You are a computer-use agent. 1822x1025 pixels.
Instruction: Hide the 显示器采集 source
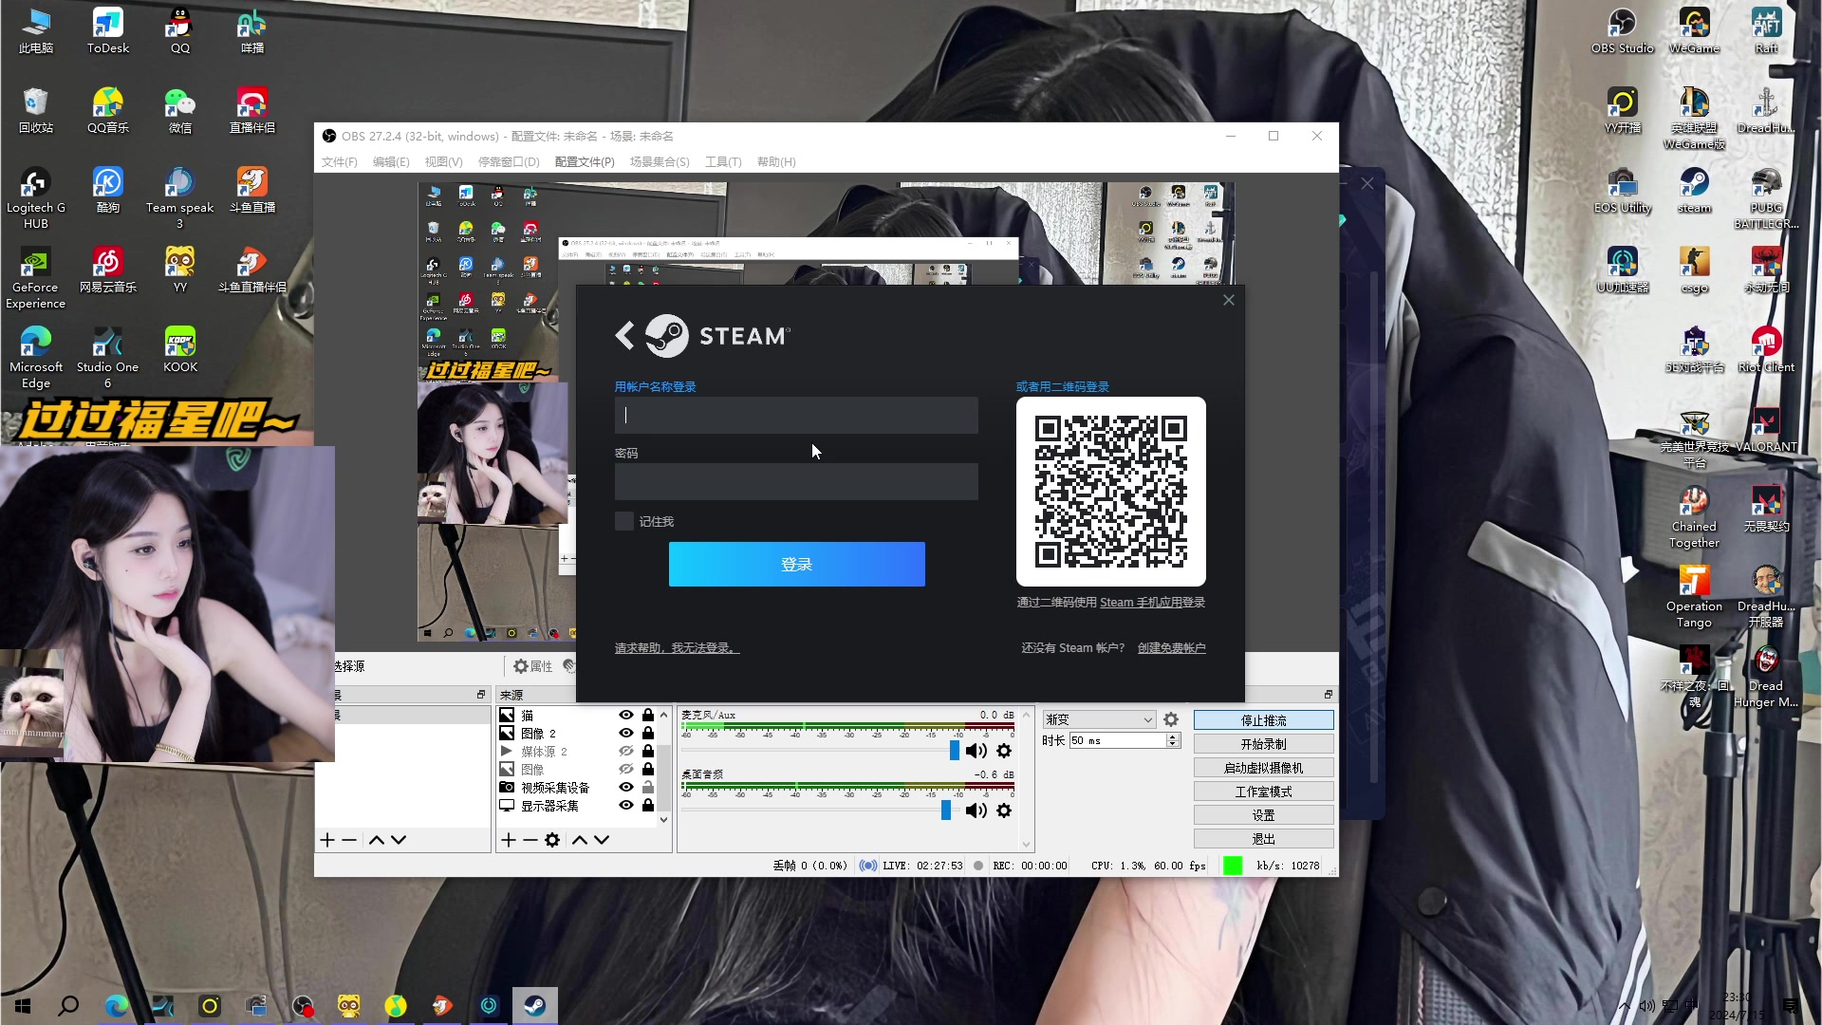click(x=626, y=806)
